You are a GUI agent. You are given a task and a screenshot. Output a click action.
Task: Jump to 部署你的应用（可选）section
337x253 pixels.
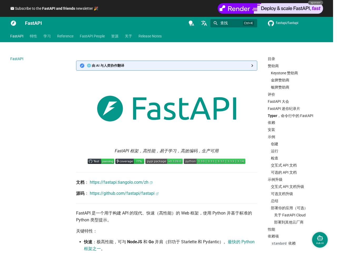(289, 208)
